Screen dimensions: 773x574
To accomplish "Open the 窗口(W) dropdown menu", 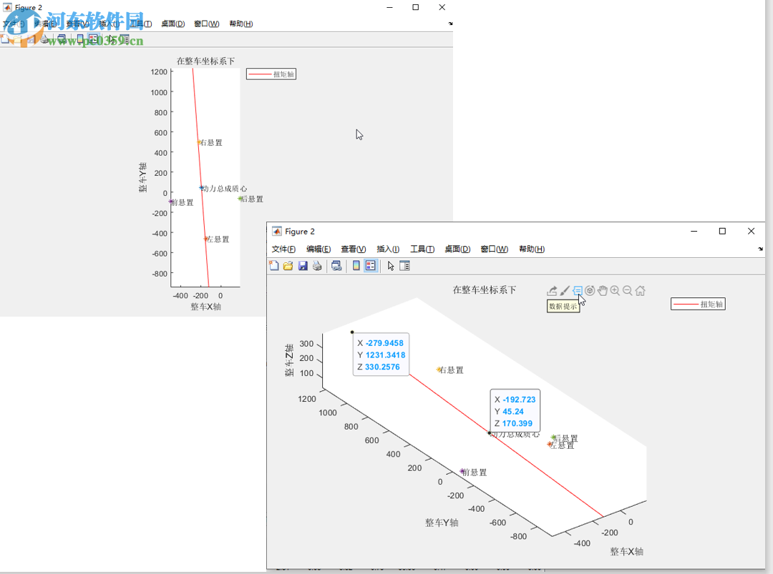I will [x=494, y=249].
